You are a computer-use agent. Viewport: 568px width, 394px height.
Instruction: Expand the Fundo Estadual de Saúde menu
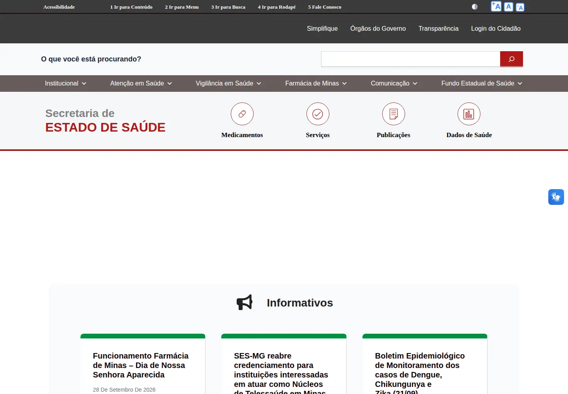(482, 84)
